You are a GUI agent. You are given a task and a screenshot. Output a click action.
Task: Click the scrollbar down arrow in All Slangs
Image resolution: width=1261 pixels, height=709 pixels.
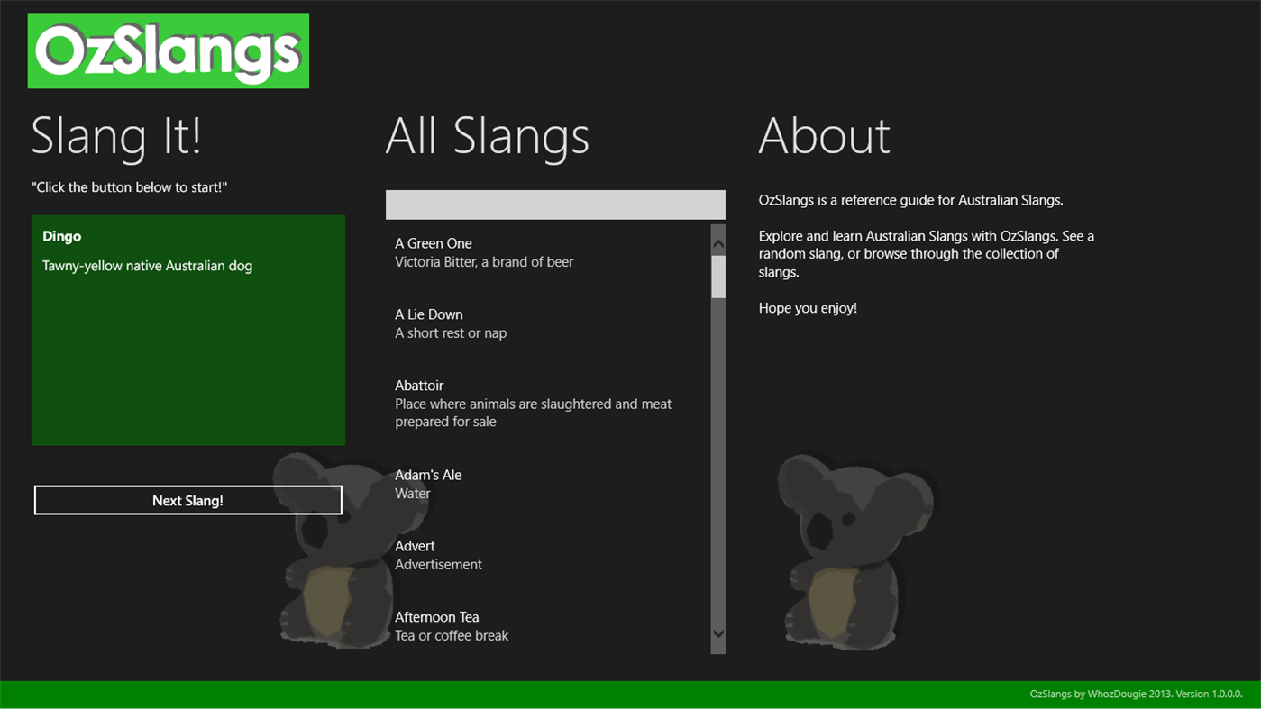[717, 633]
